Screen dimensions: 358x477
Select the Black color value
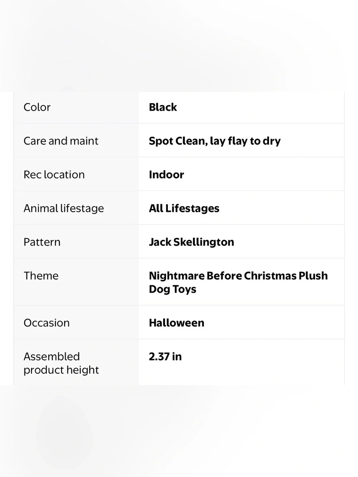pyautogui.click(x=163, y=107)
